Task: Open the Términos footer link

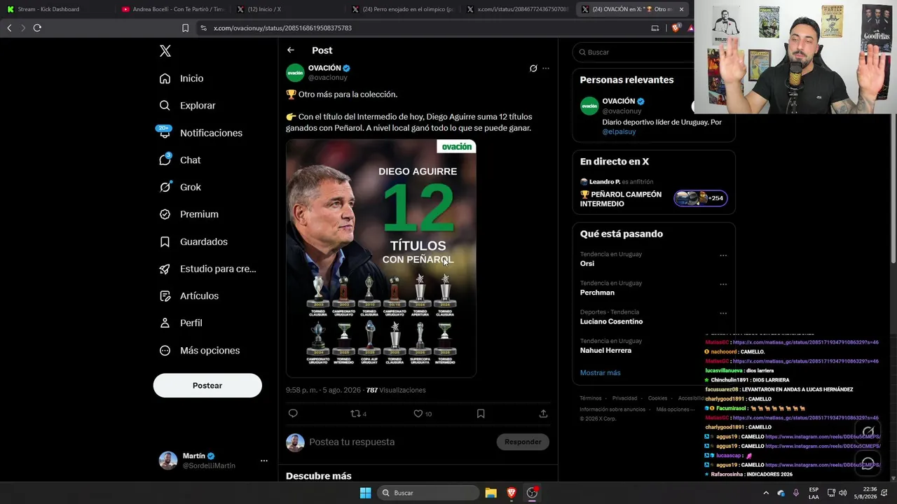Action: tap(591, 398)
